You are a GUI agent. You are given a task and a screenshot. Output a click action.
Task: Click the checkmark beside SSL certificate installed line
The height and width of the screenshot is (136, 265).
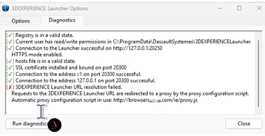tap(10, 68)
